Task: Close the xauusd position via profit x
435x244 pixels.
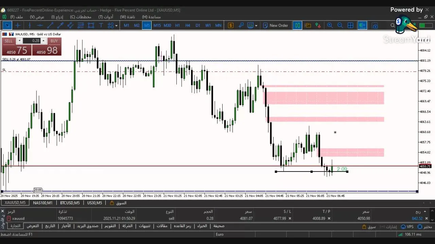Action: 427,219
